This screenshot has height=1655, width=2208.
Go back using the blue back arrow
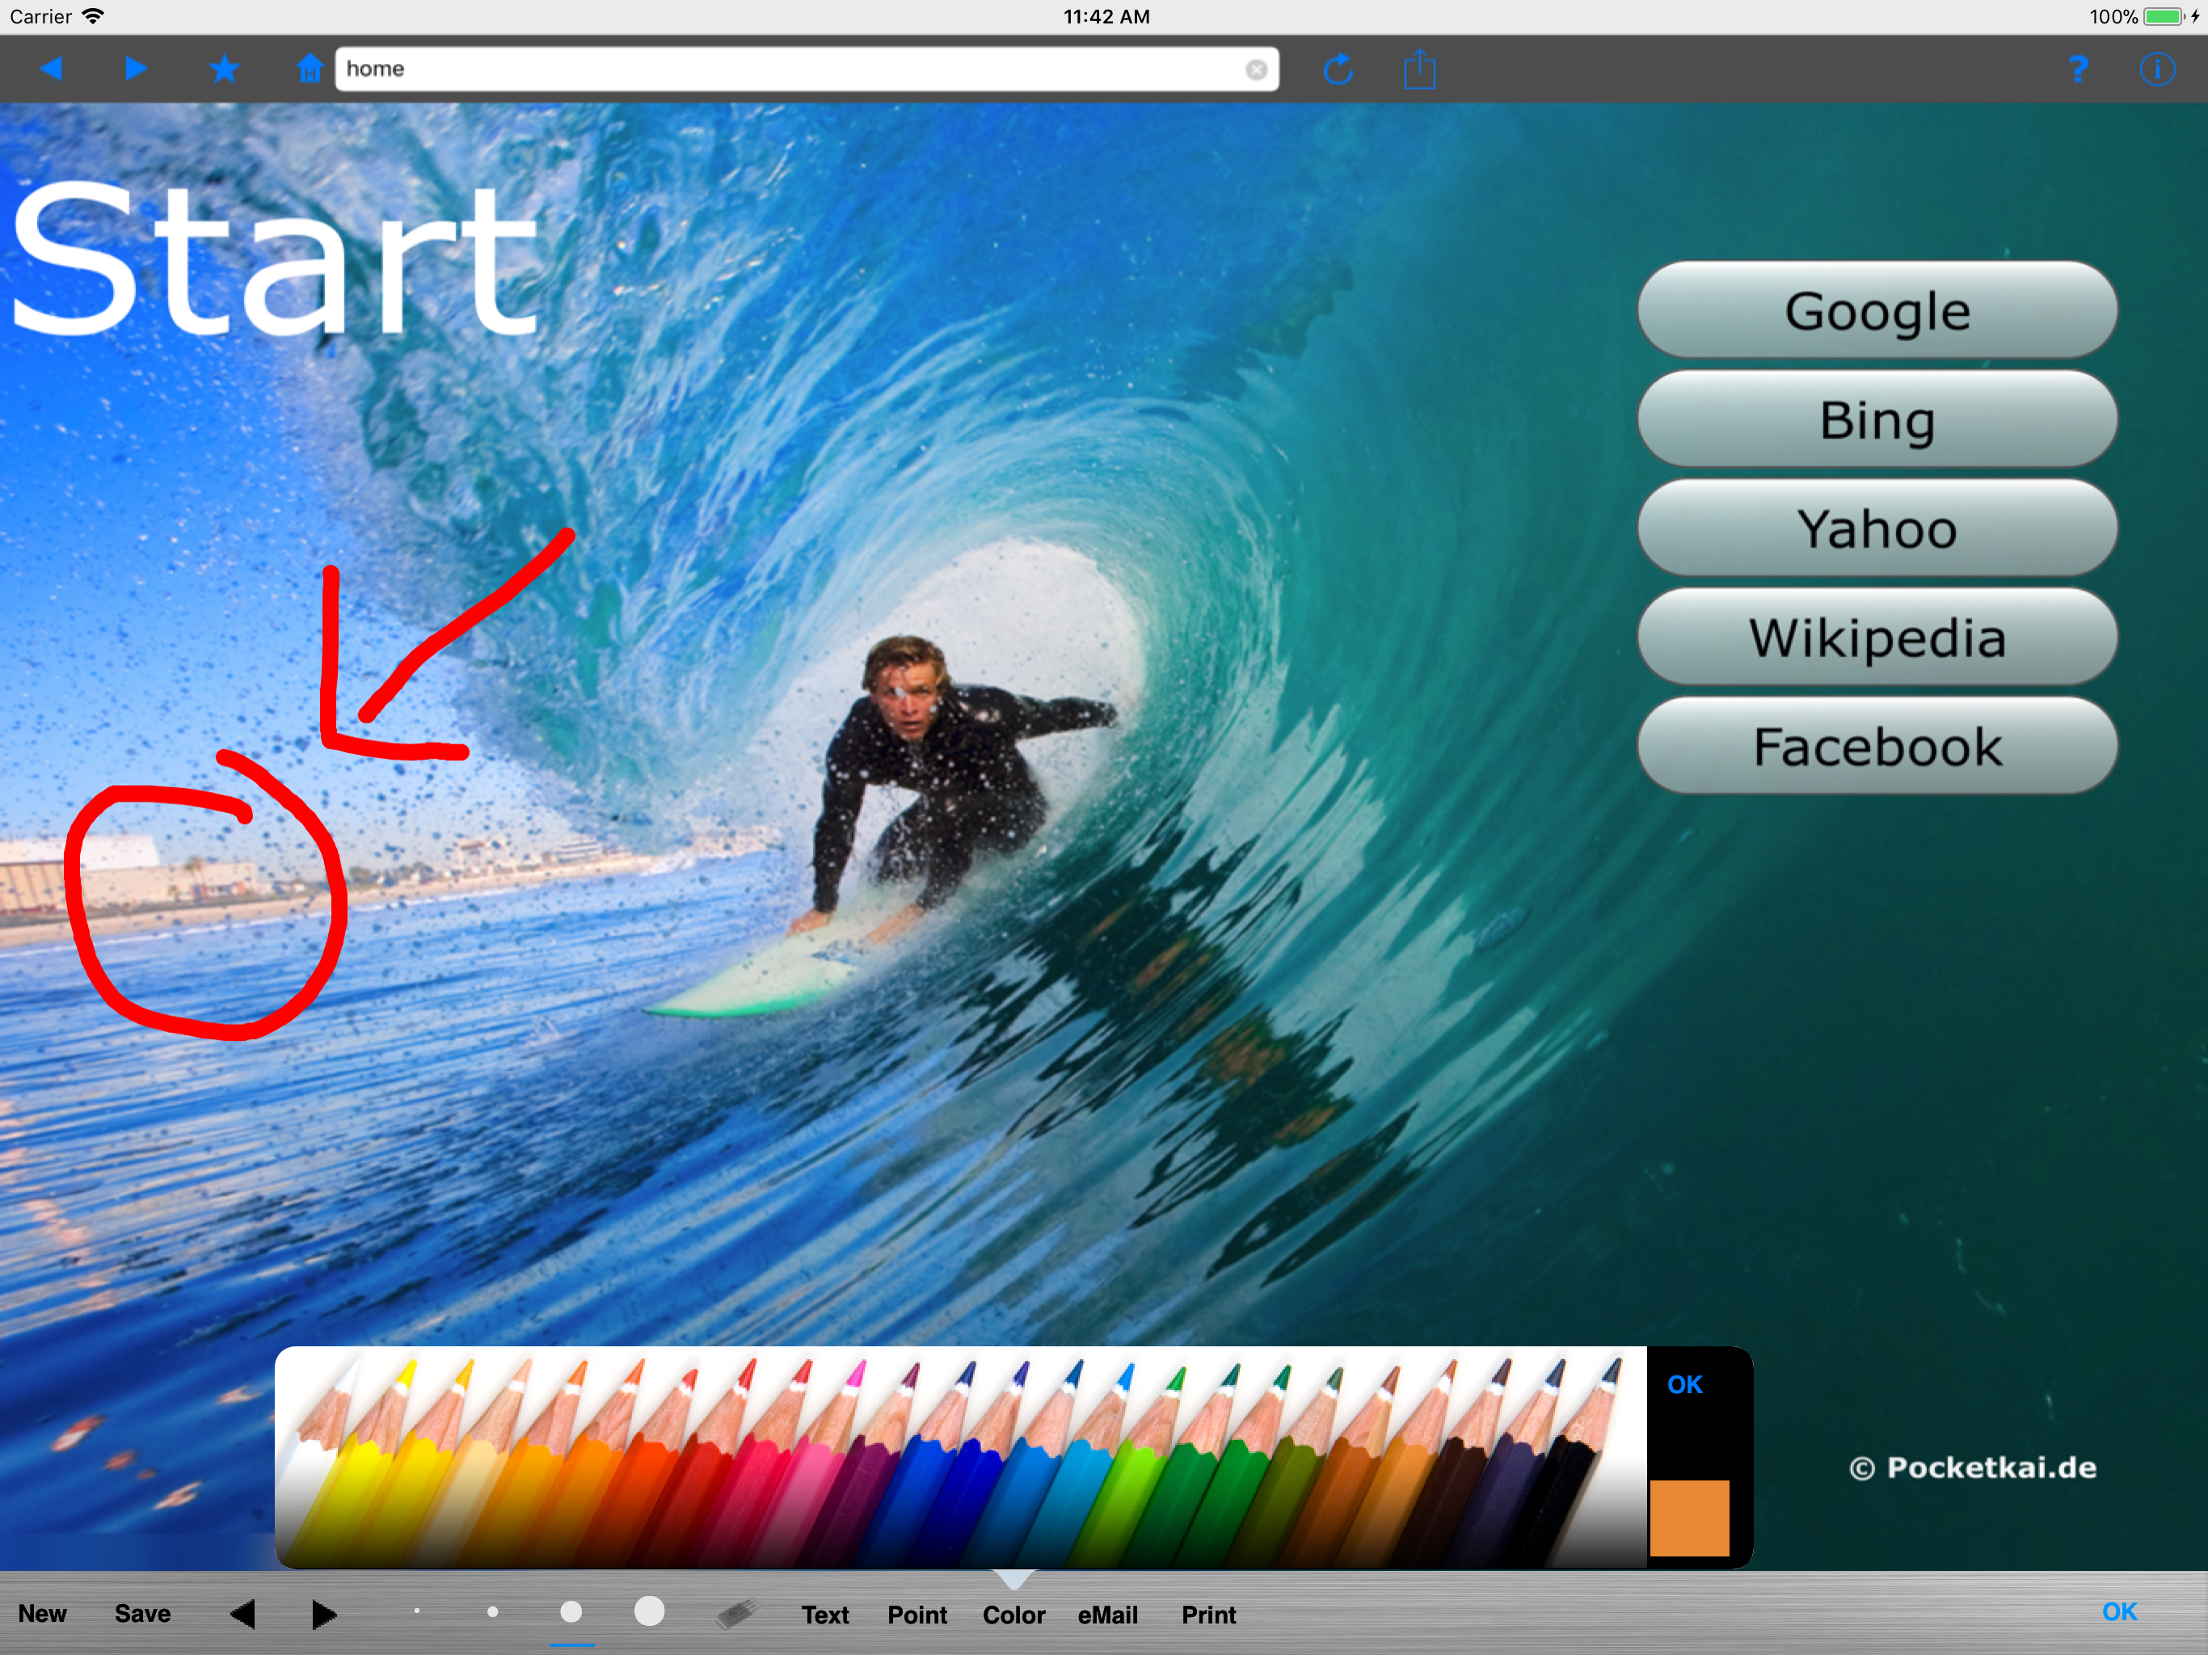pos(51,68)
